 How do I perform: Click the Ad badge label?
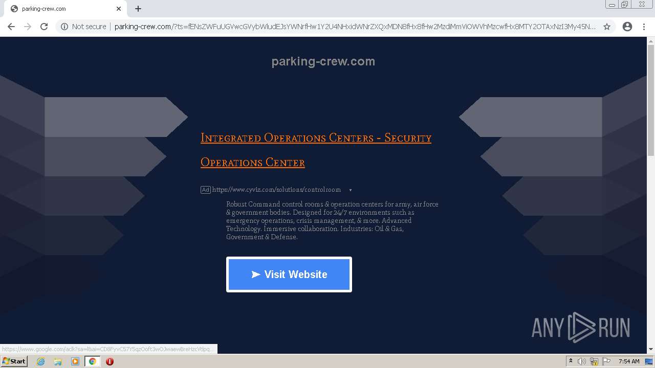[x=205, y=190]
